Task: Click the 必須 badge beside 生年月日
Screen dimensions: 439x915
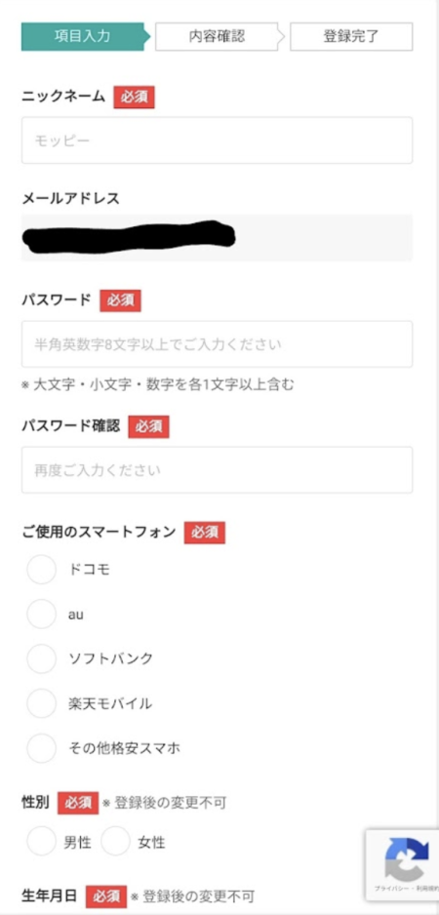Action: pos(106,895)
